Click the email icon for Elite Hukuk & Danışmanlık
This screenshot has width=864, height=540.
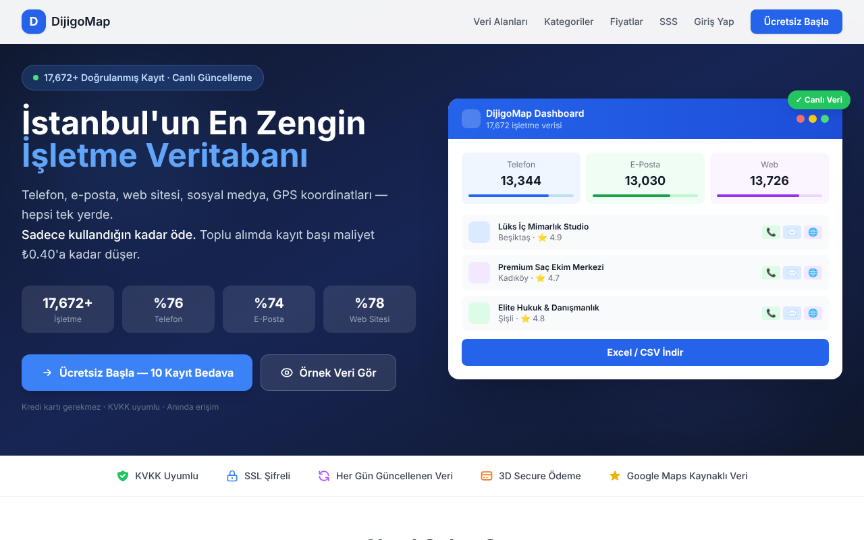(792, 313)
